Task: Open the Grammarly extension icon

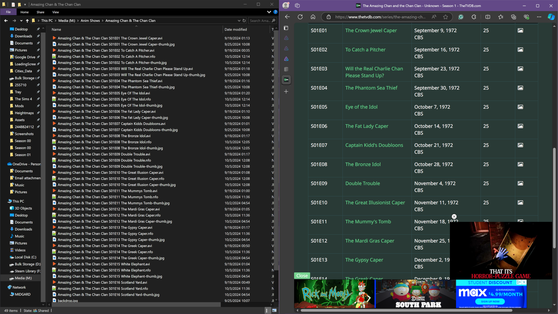Action: tap(461, 17)
